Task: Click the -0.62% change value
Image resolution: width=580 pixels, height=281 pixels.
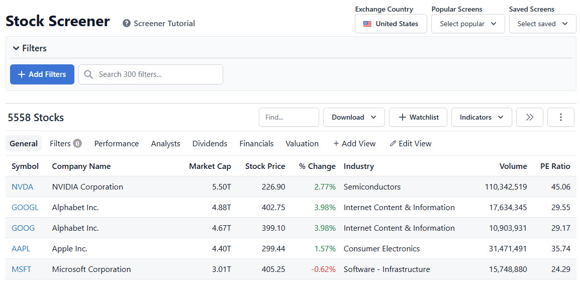Action: (x=323, y=269)
